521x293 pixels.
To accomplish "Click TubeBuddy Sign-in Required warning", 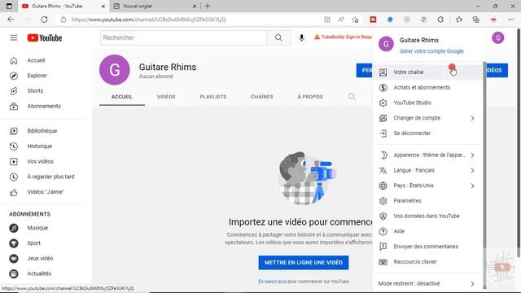I will pyautogui.click(x=343, y=37).
